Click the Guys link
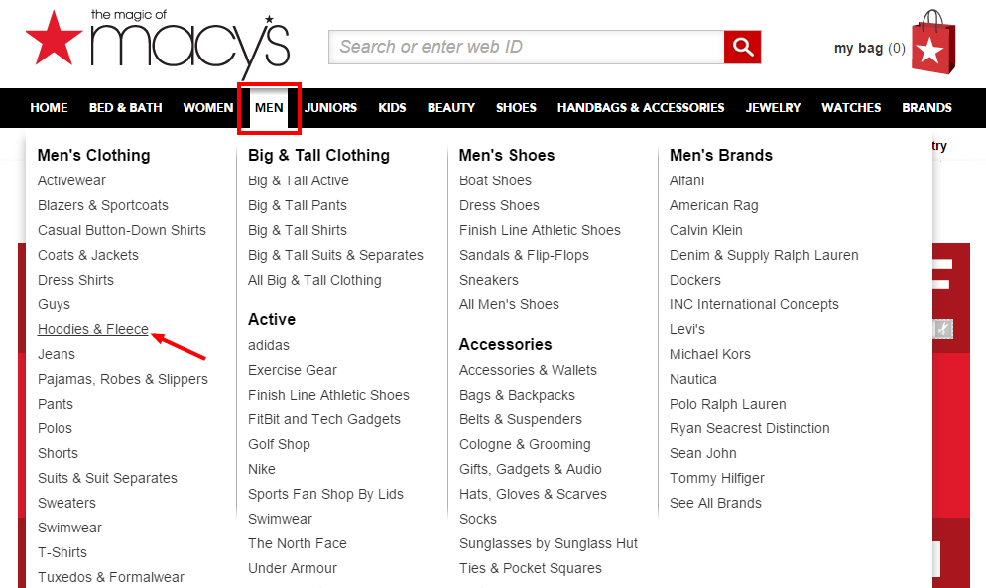 click(x=55, y=304)
